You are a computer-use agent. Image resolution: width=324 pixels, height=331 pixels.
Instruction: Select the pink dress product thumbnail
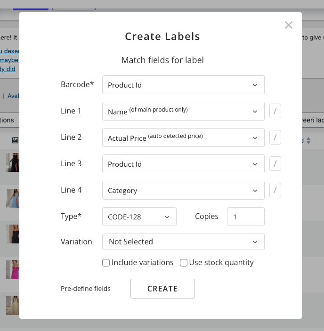point(13,270)
